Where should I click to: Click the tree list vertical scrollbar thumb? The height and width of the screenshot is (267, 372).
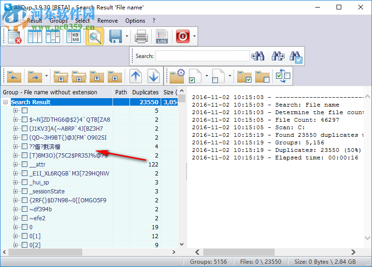click(x=182, y=99)
